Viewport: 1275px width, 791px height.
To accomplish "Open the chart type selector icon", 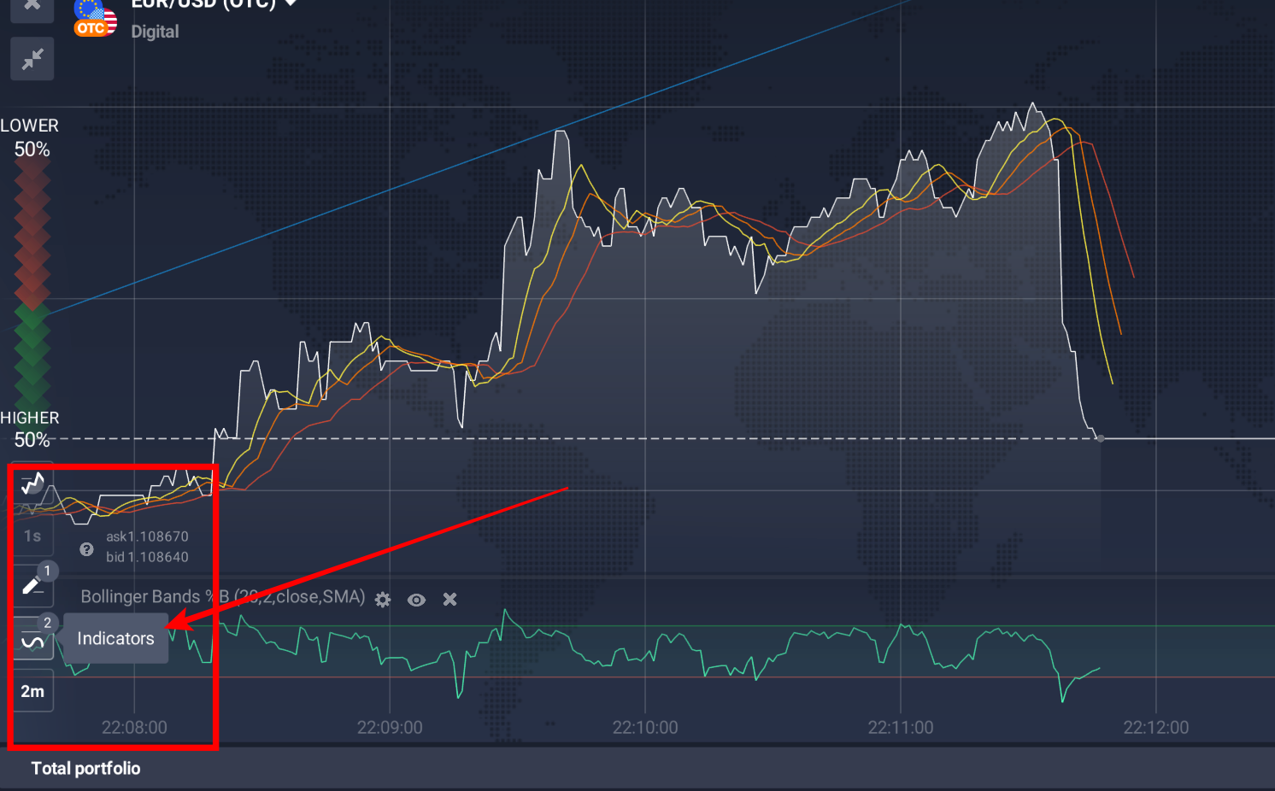I will [32, 484].
